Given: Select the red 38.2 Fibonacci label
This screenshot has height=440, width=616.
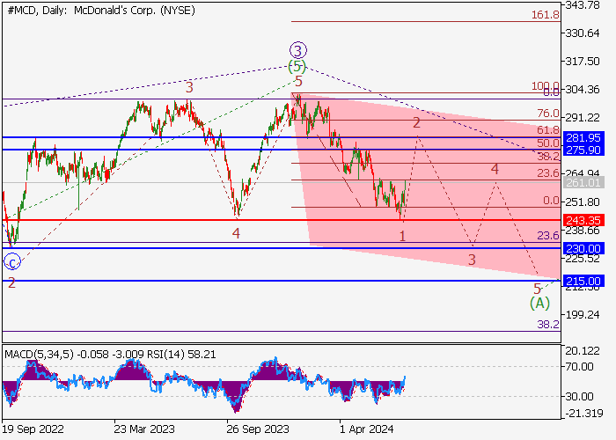Looking at the screenshot, I should (548, 157).
